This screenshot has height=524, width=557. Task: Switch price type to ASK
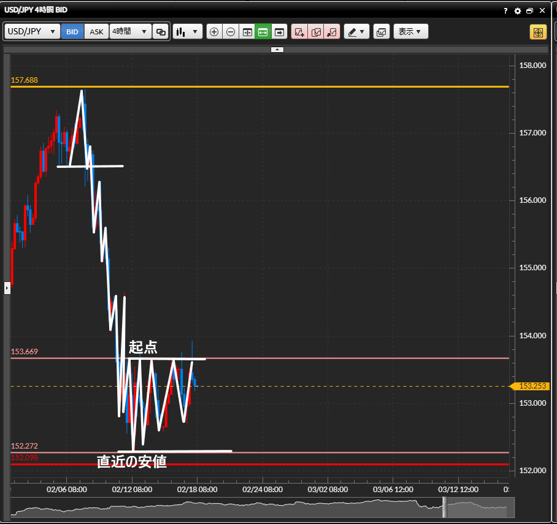[97, 32]
